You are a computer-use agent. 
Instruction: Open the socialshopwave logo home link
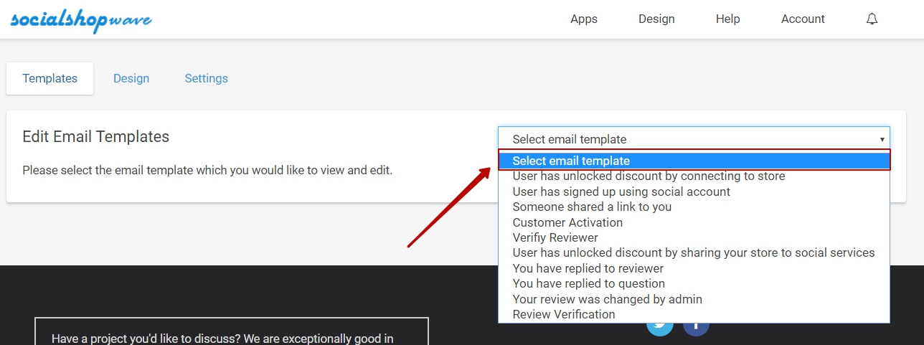(x=80, y=20)
